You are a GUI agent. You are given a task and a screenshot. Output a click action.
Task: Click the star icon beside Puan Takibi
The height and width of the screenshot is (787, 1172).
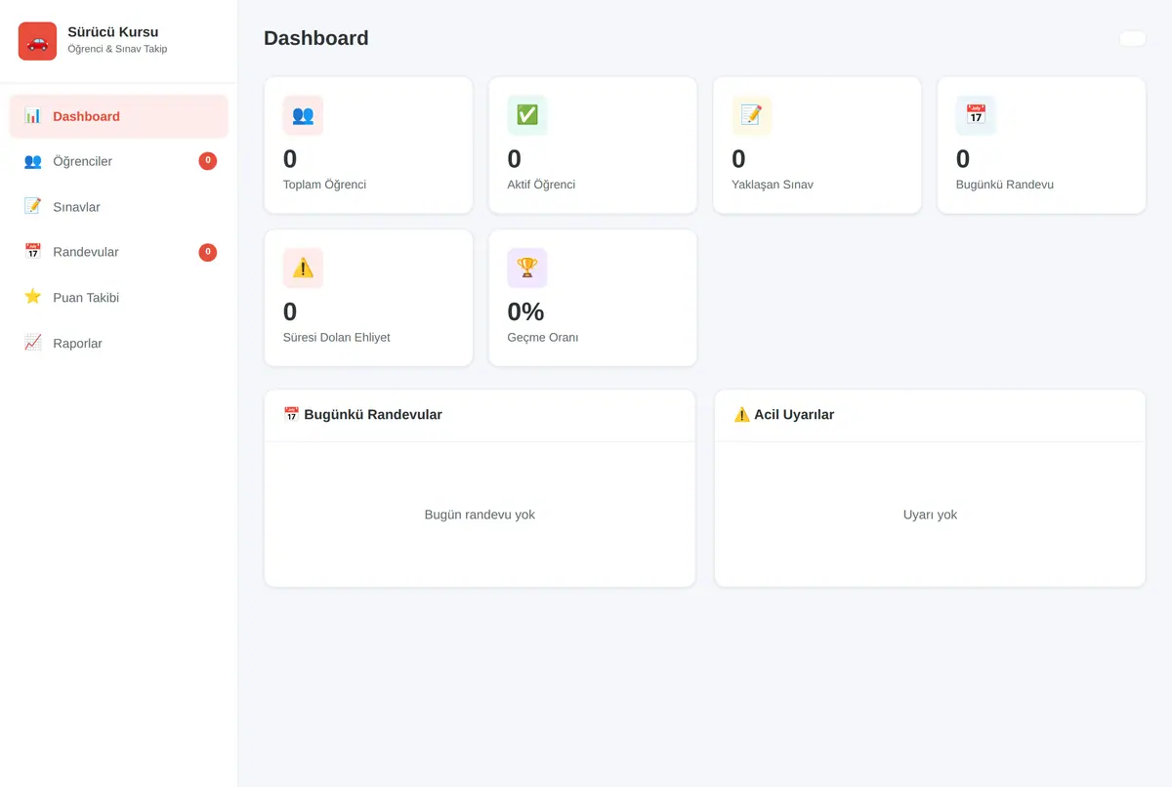(33, 297)
